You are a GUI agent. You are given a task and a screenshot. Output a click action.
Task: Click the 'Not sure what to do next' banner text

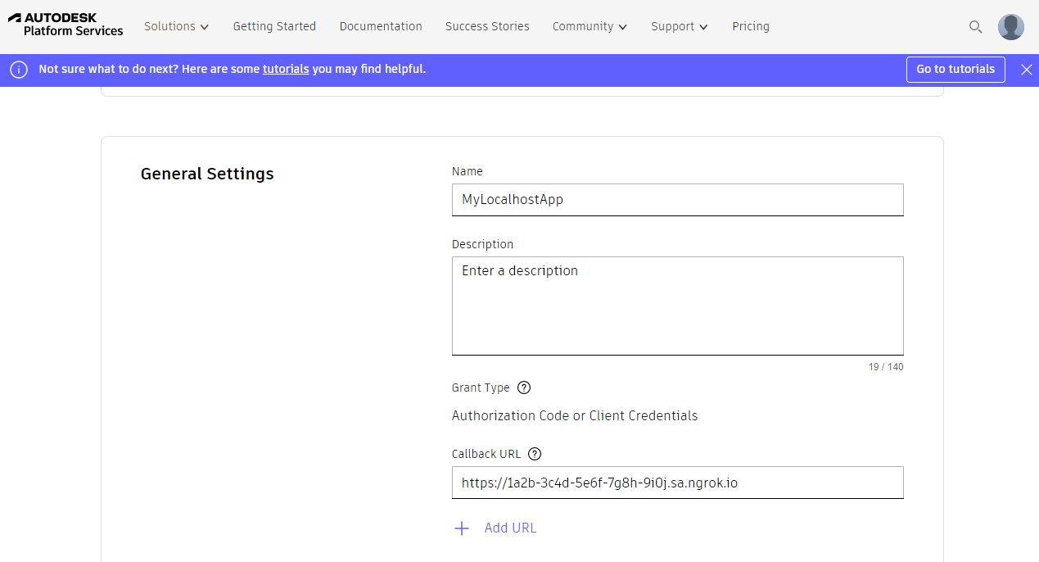(233, 69)
